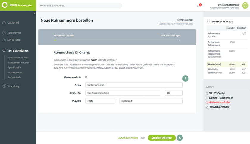Click the Tarif & Bestellungen cart icon
250x144 pixels.
pos(4,51)
